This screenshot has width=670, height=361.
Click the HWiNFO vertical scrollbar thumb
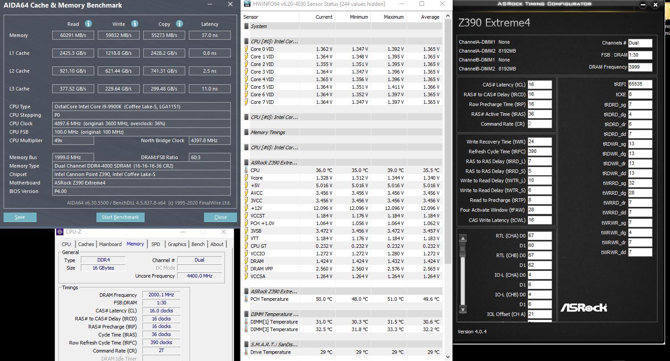point(447,143)
